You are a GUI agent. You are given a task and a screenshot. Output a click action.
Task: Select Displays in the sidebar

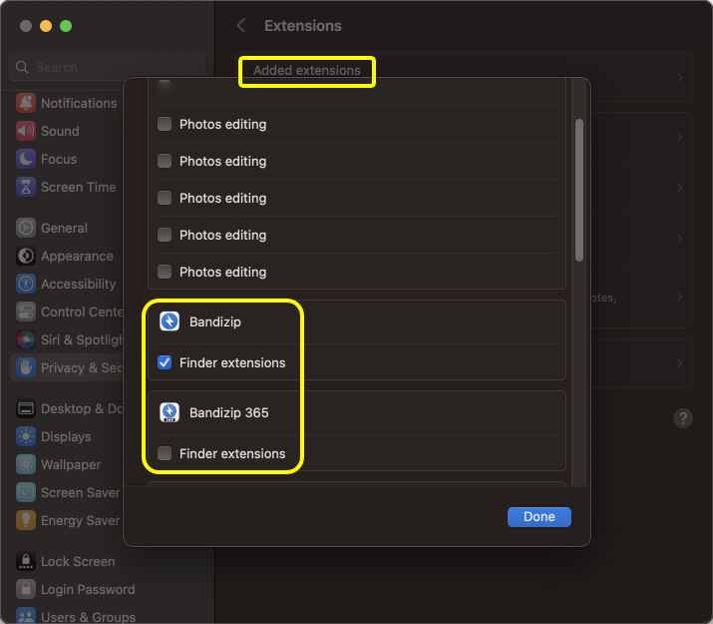(66, 436)
